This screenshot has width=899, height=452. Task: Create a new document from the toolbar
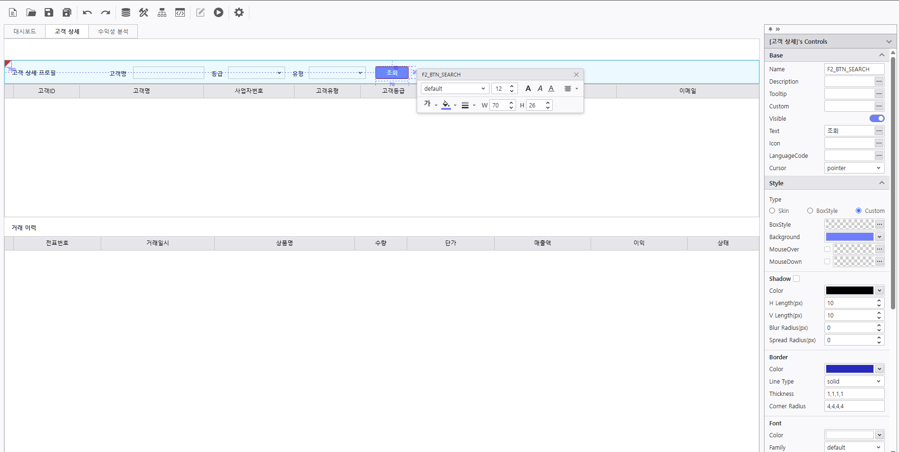13,12
